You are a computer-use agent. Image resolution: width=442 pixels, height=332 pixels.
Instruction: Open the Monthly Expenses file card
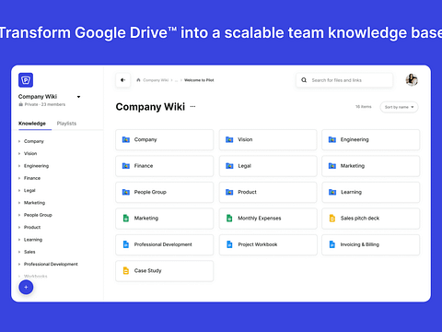coord(268,219)
